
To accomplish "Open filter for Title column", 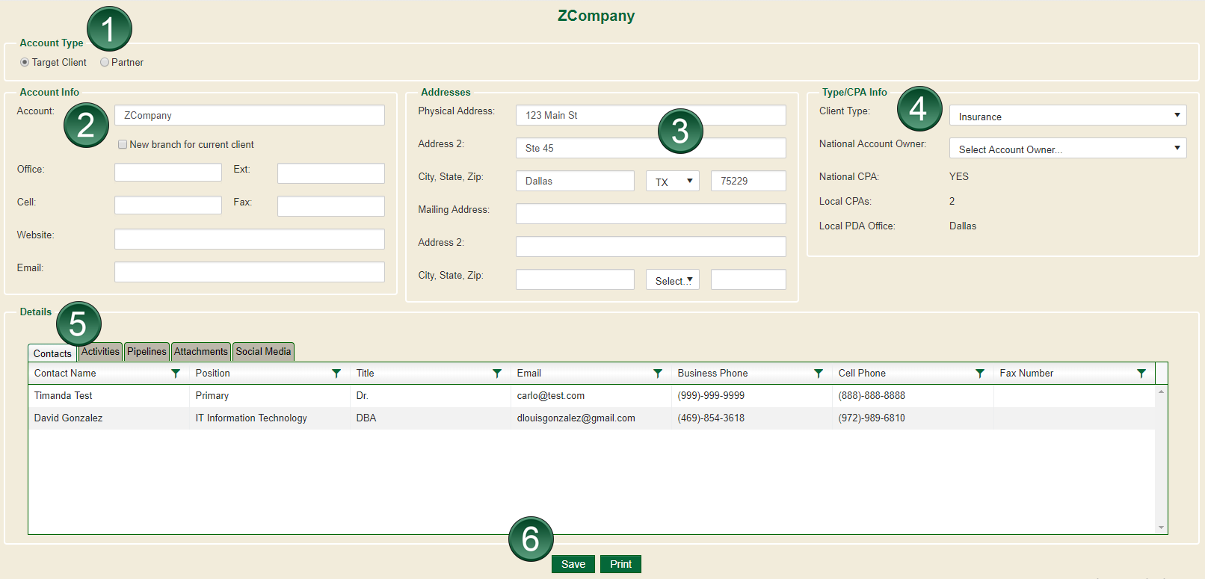I will point(497,374).
